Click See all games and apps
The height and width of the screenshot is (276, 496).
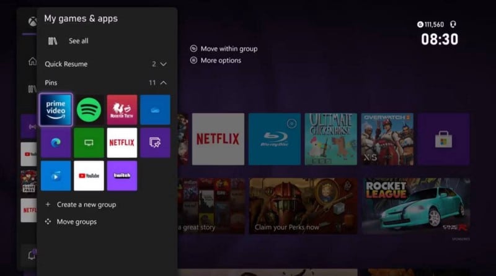[x=79, y=41]
